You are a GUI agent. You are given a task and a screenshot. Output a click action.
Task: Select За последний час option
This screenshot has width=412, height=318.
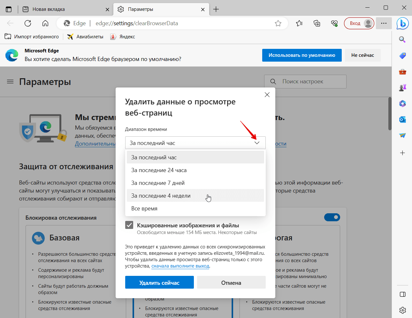(195, 157)
